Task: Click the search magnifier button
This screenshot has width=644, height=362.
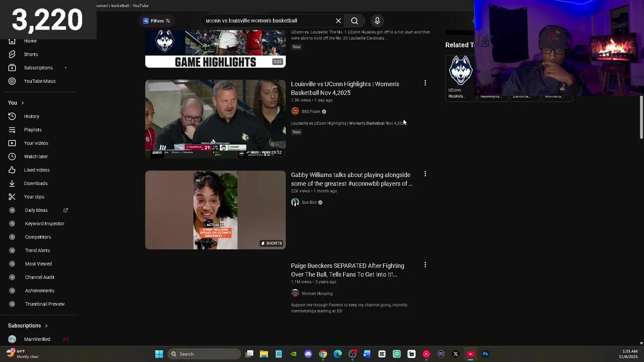Action: tap(355, 21)
